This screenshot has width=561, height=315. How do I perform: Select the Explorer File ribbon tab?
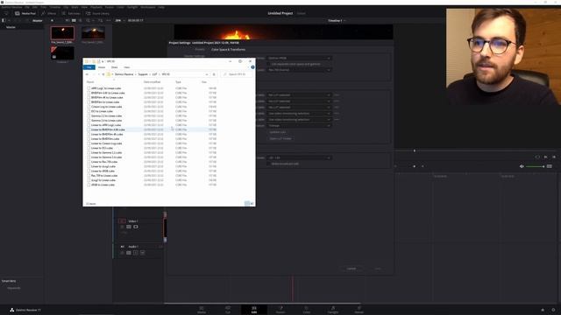(89, 67)
